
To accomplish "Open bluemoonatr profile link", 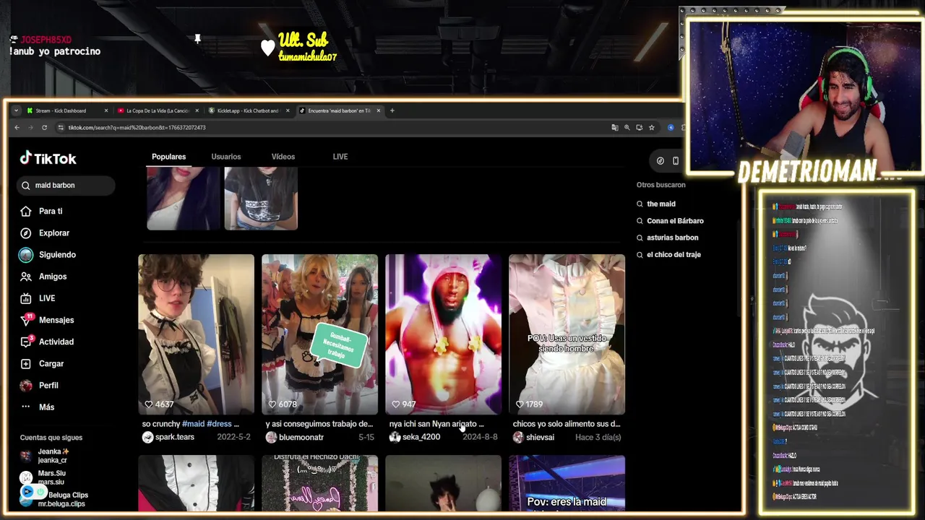I will (301, 437).
